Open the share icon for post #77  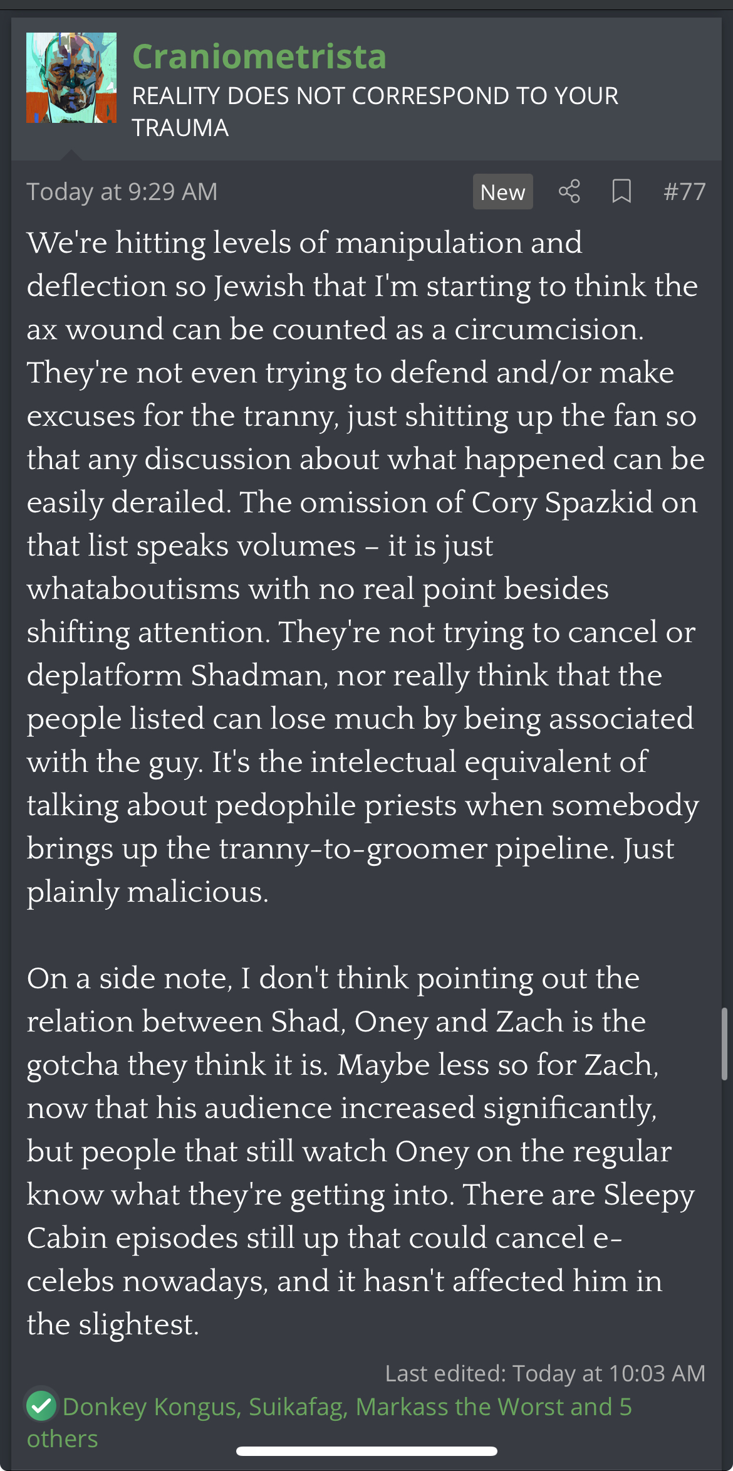pos(569,191)
